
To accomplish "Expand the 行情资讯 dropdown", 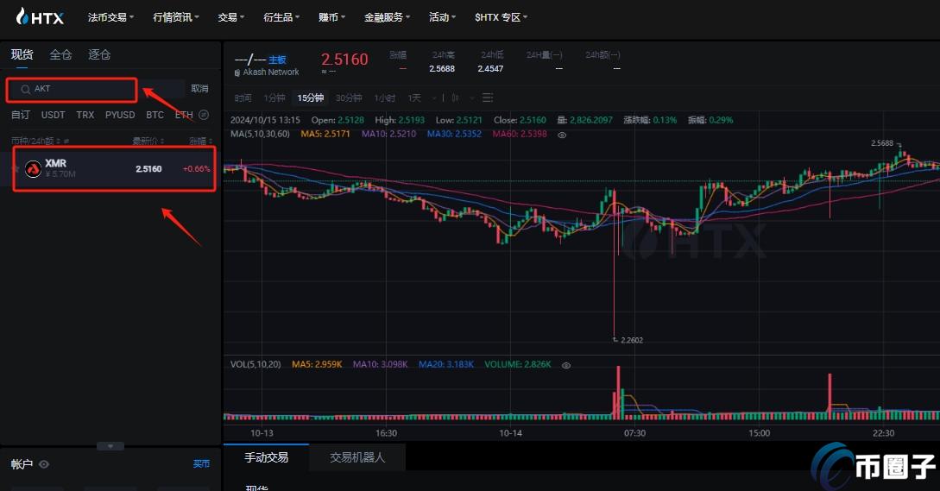I will (x=175, y=17).
